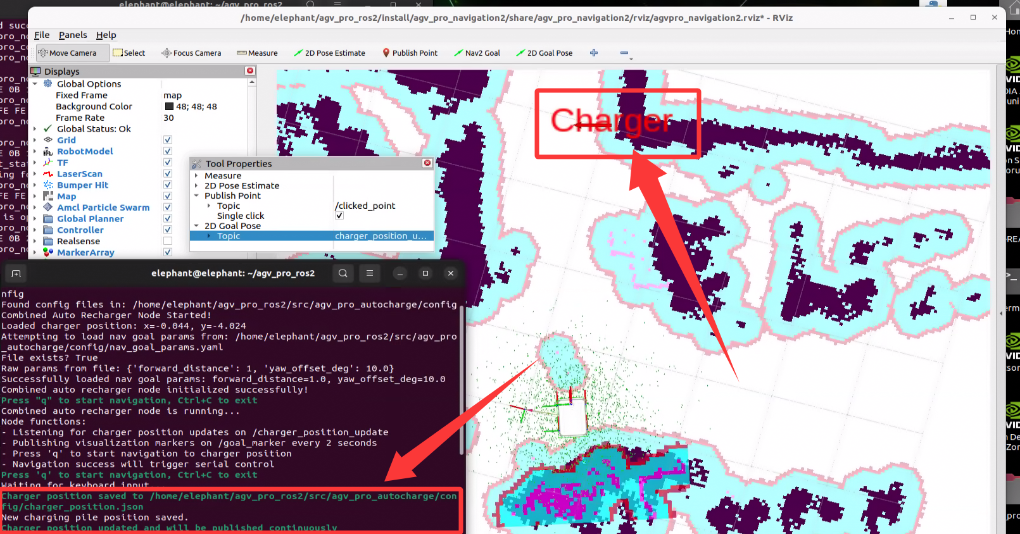
Task: Activate the Nav2 Goal tool
Action: 477,53
